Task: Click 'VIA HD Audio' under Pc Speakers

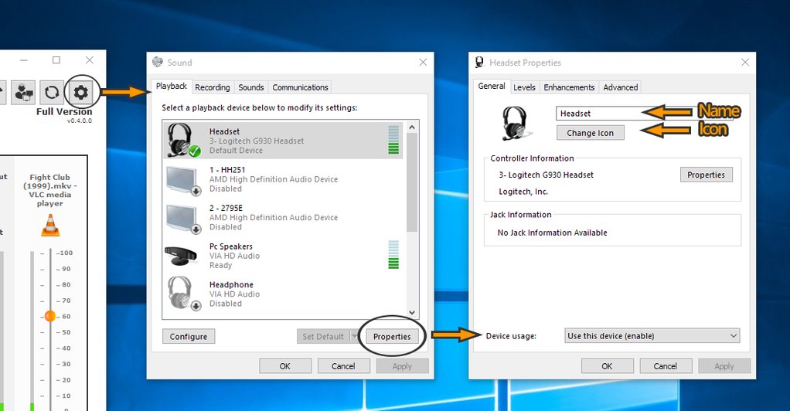Action: point(234,256)
